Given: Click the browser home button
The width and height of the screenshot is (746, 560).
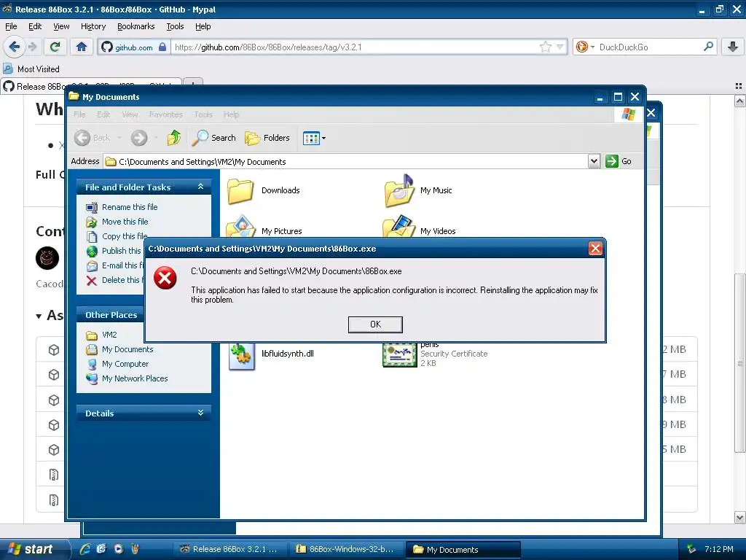Looking at the screenshot, I should (x=82, y=47).
